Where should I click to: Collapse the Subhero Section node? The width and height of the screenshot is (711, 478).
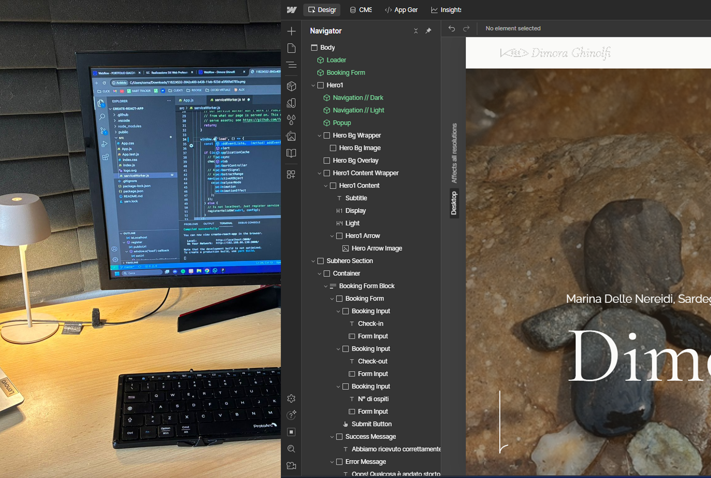[x=313, y=261]
